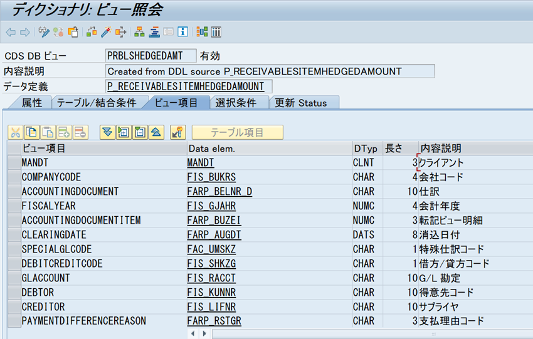The width and height of the screenshot is (533, 339).
Task: Click the テーブル項目 button
Action: (237, 132)
